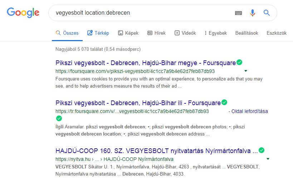
Task: Click the Google logo
Action: [x=23, y=13]
